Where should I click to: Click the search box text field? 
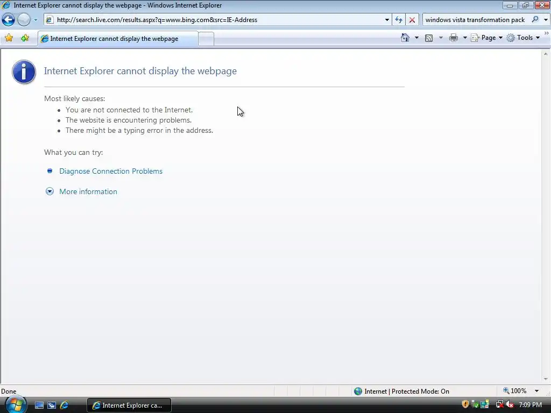coord(476,20)
